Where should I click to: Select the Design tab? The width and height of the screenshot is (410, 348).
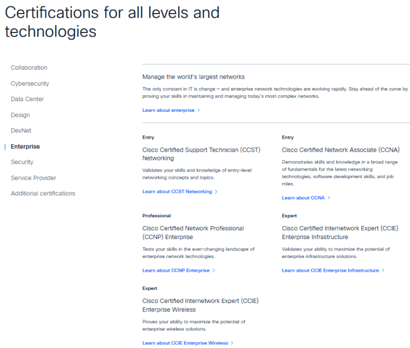[x=20, y=115]
